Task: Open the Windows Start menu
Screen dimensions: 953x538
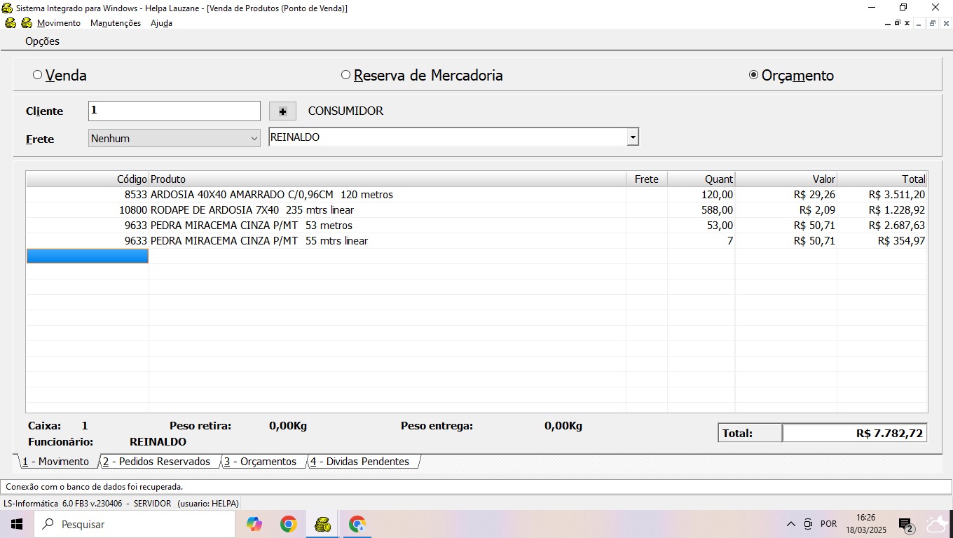Action: pyautogui.click(x=16, y=524)
